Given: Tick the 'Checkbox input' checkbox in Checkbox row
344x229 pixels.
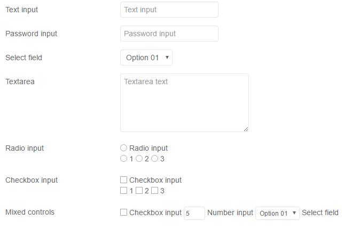Looking at the screenshot, I should click(124, 180).
